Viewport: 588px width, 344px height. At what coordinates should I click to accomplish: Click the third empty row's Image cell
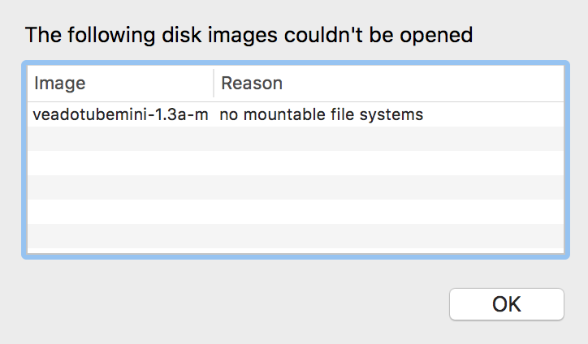(x=121, y=187)
